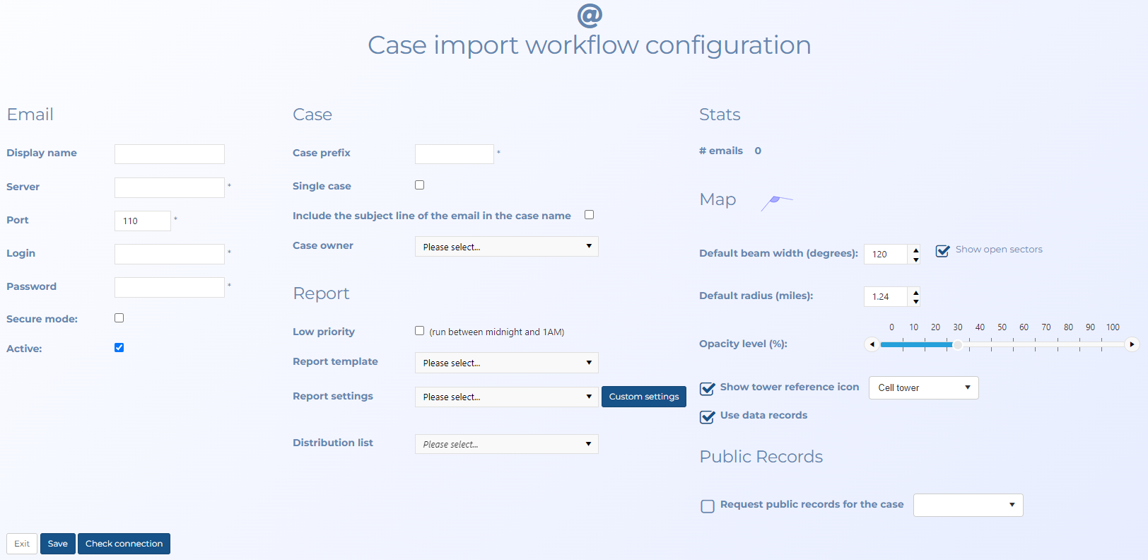
Task: Click into the Server input field
Action: (x=170, y=187)
